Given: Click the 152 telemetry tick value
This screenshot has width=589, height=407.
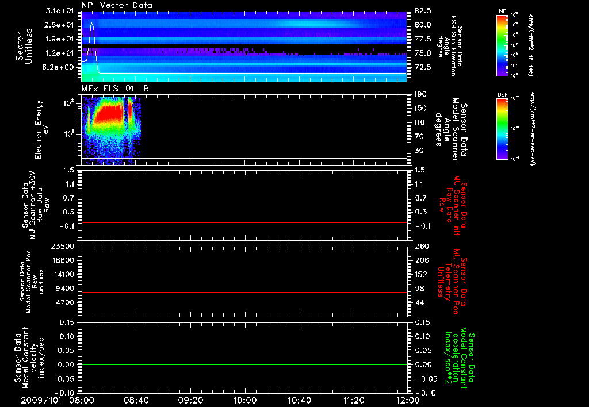Looking at the screenshot, I should 420,274.
